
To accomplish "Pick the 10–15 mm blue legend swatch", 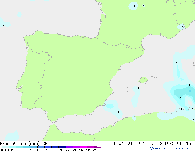I will 41,147.
